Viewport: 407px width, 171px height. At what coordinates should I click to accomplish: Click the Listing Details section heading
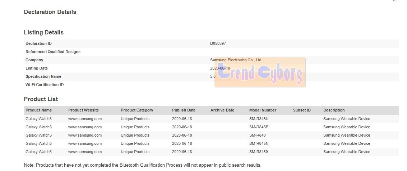click(43, 33)
